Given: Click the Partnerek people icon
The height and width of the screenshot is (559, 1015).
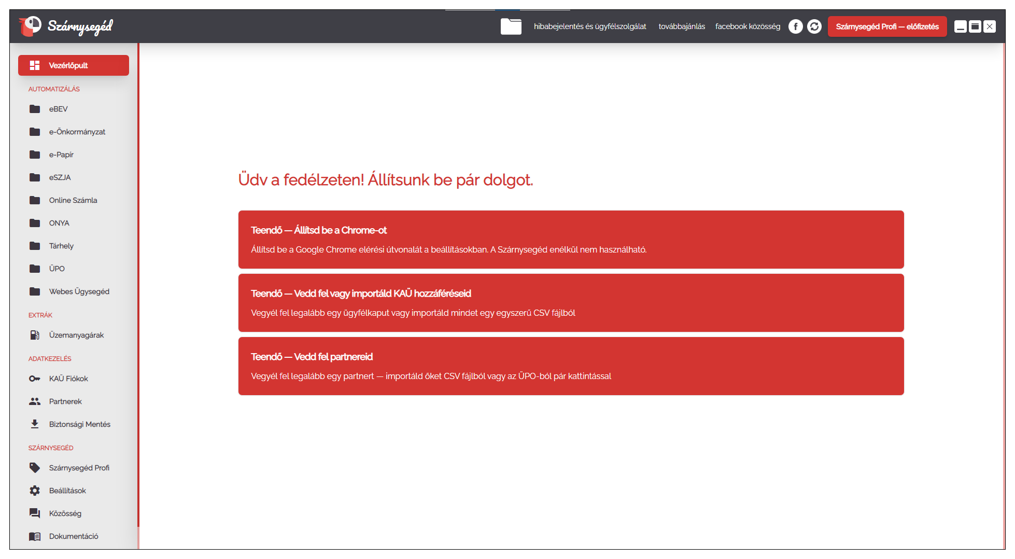Looking at the screenshot, I should 35,401.
